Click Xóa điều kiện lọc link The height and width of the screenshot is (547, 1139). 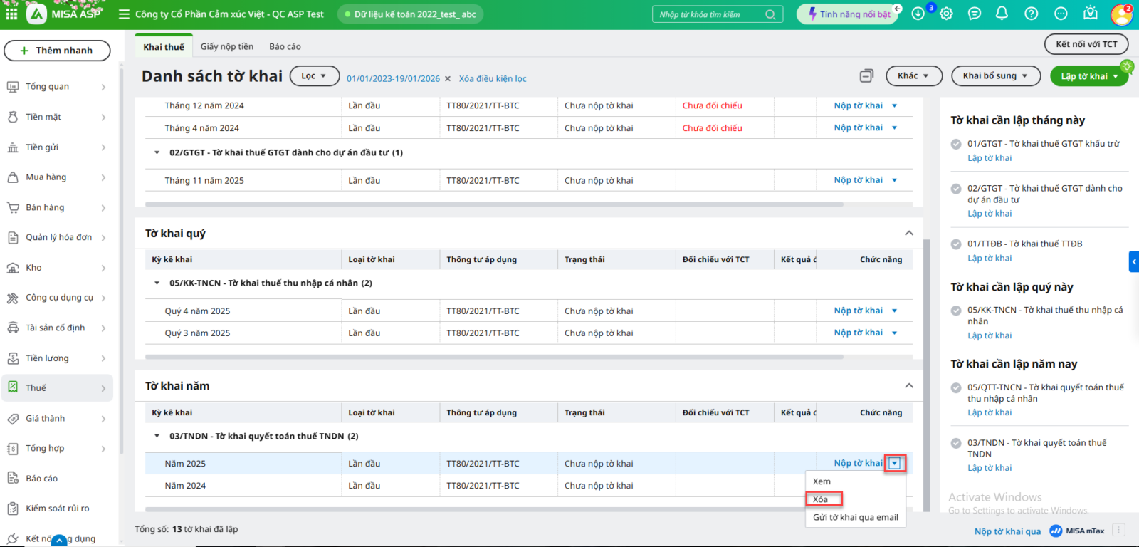coord(493,79)
